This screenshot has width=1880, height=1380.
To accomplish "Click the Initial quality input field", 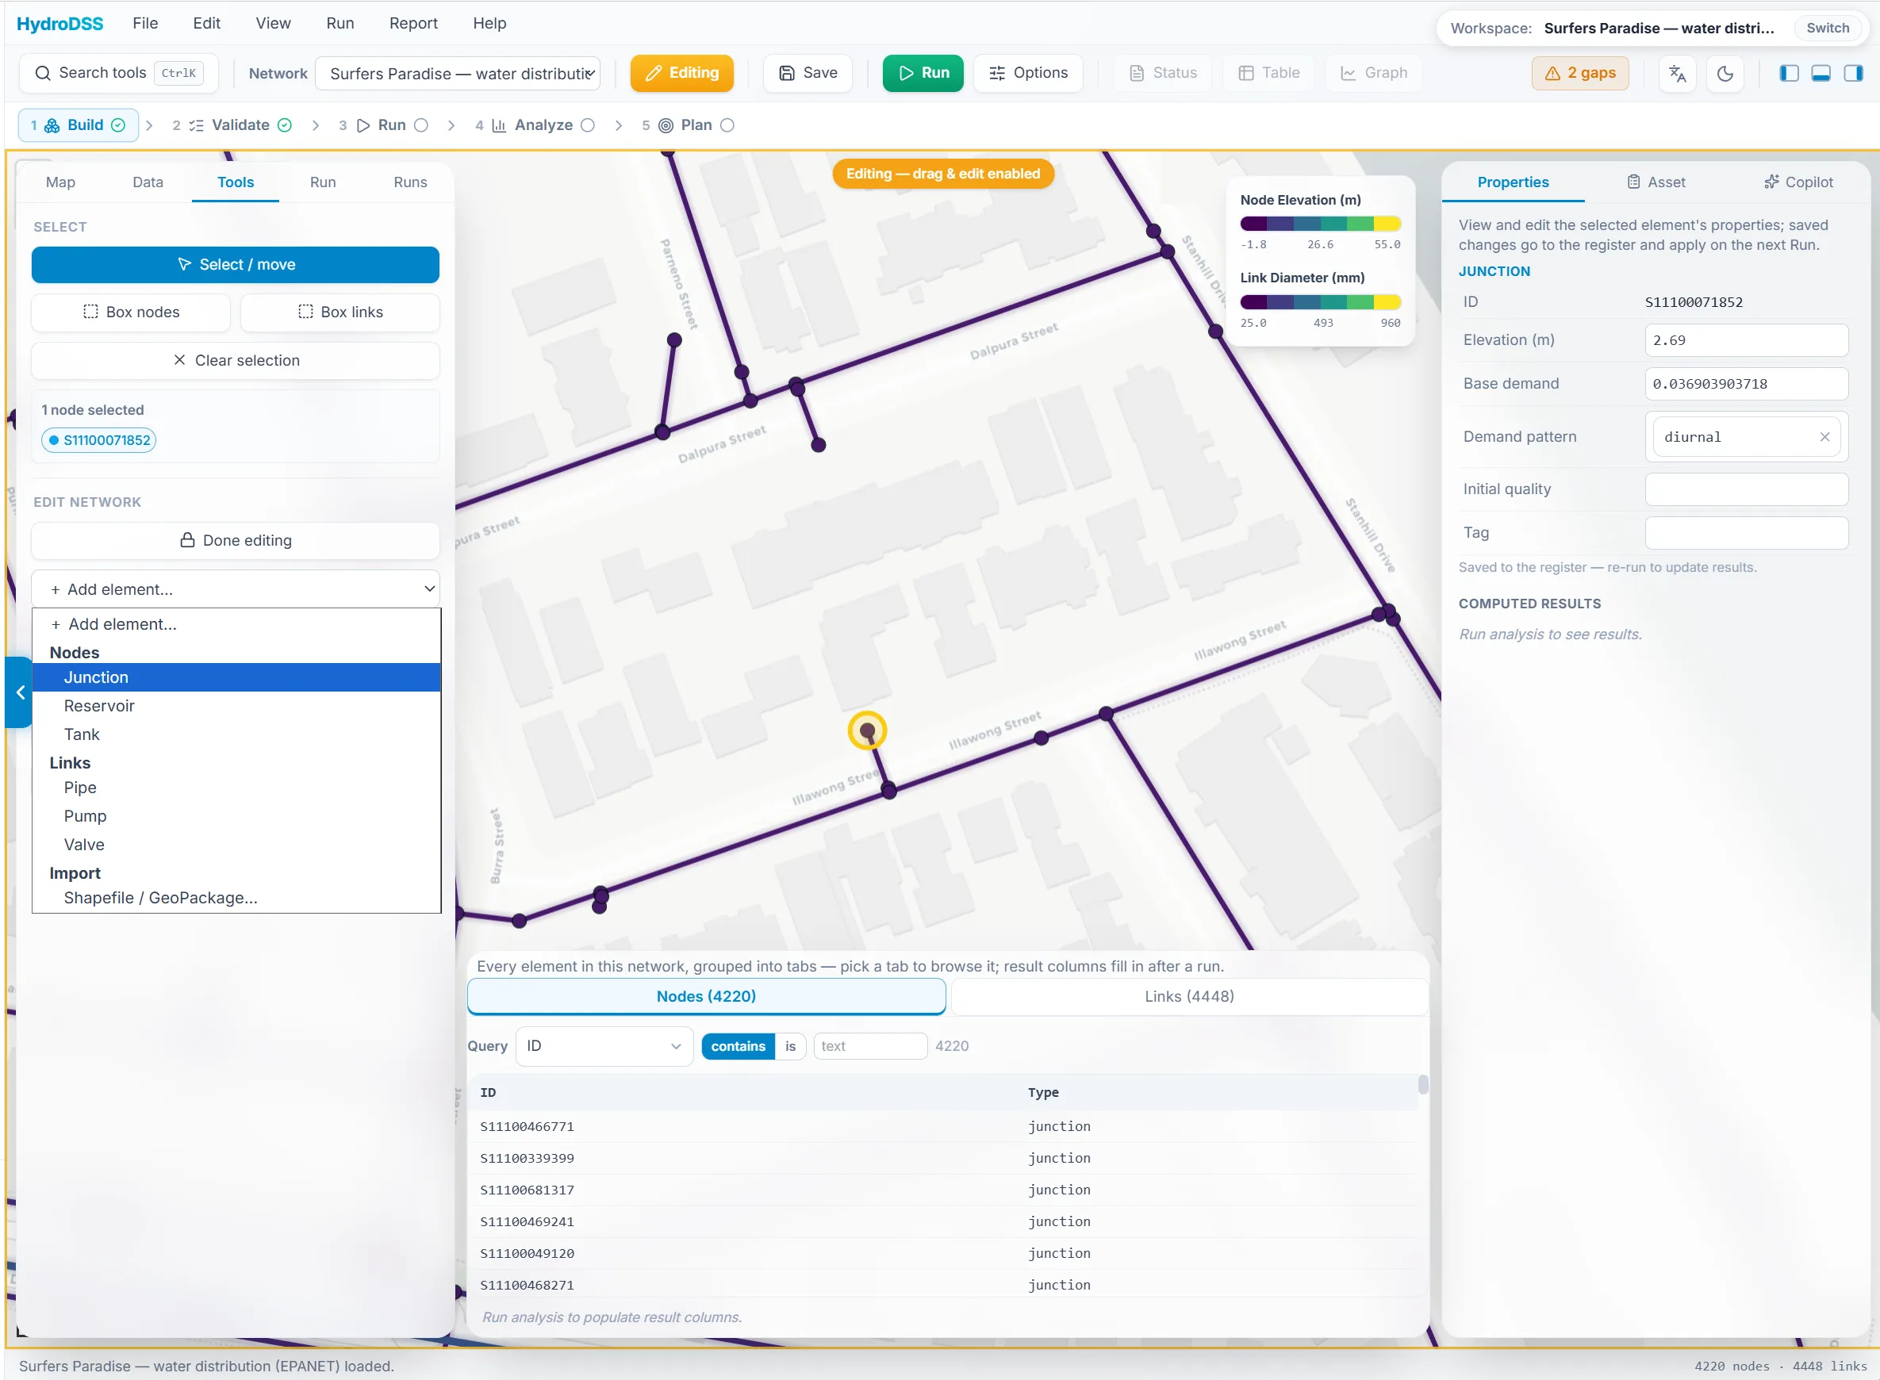I will coord(1746,489).
